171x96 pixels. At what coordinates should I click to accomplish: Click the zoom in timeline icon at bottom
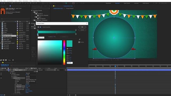76,95
